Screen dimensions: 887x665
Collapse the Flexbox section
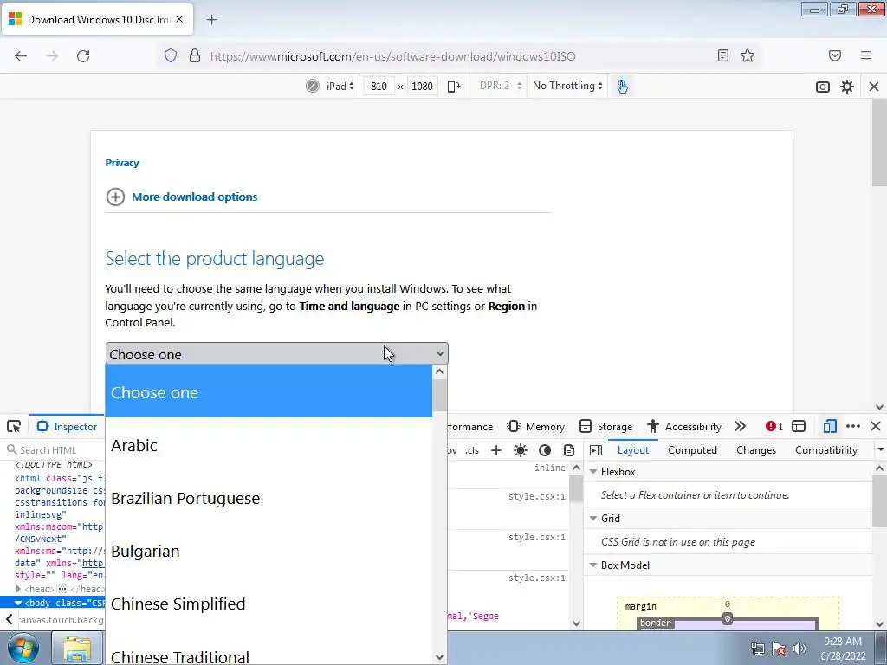593,472
